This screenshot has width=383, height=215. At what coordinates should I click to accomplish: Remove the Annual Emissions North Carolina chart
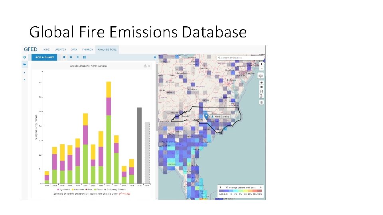tap(149, 66)
